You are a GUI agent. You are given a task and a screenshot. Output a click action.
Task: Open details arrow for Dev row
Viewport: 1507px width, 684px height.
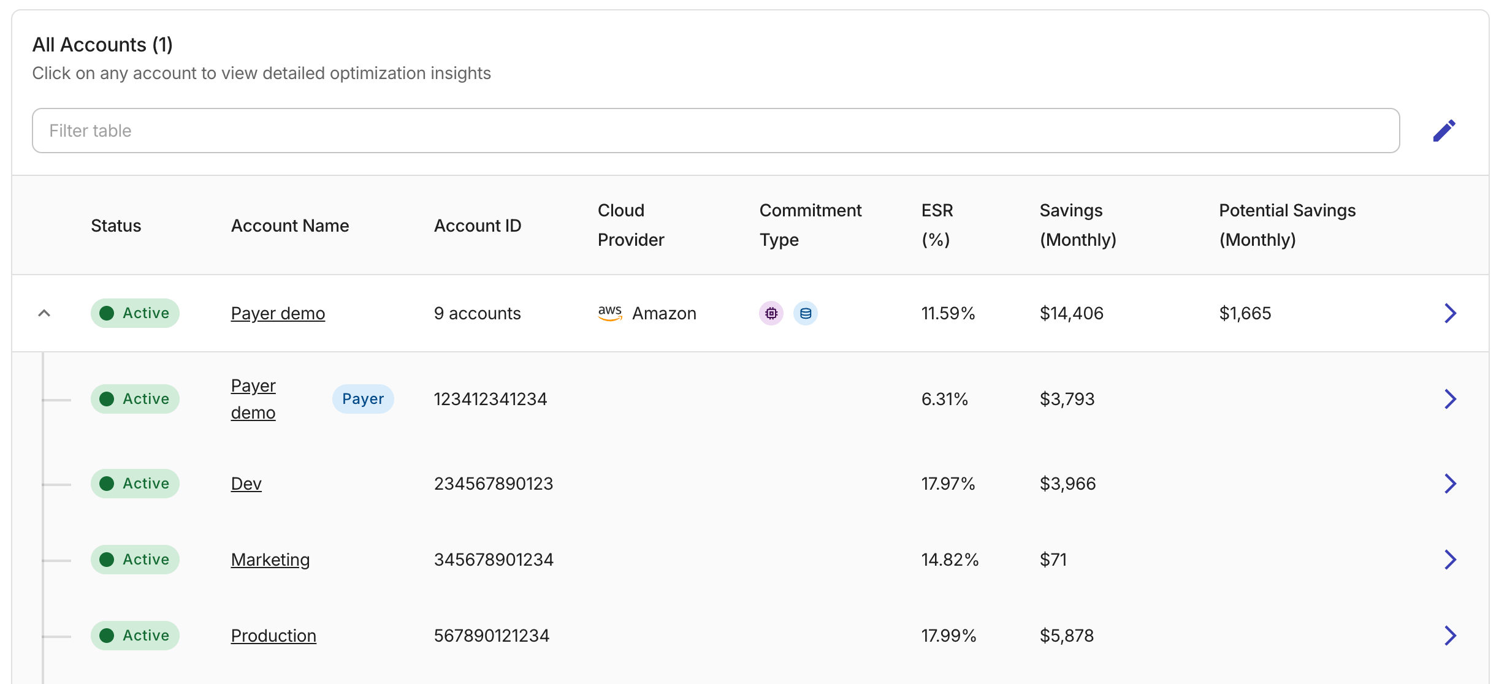[x=1450, y=484]
